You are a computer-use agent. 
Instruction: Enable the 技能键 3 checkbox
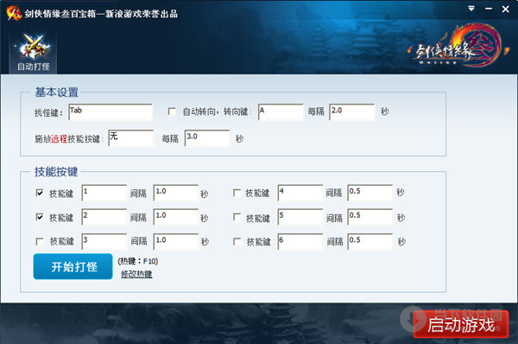point(40,241)
